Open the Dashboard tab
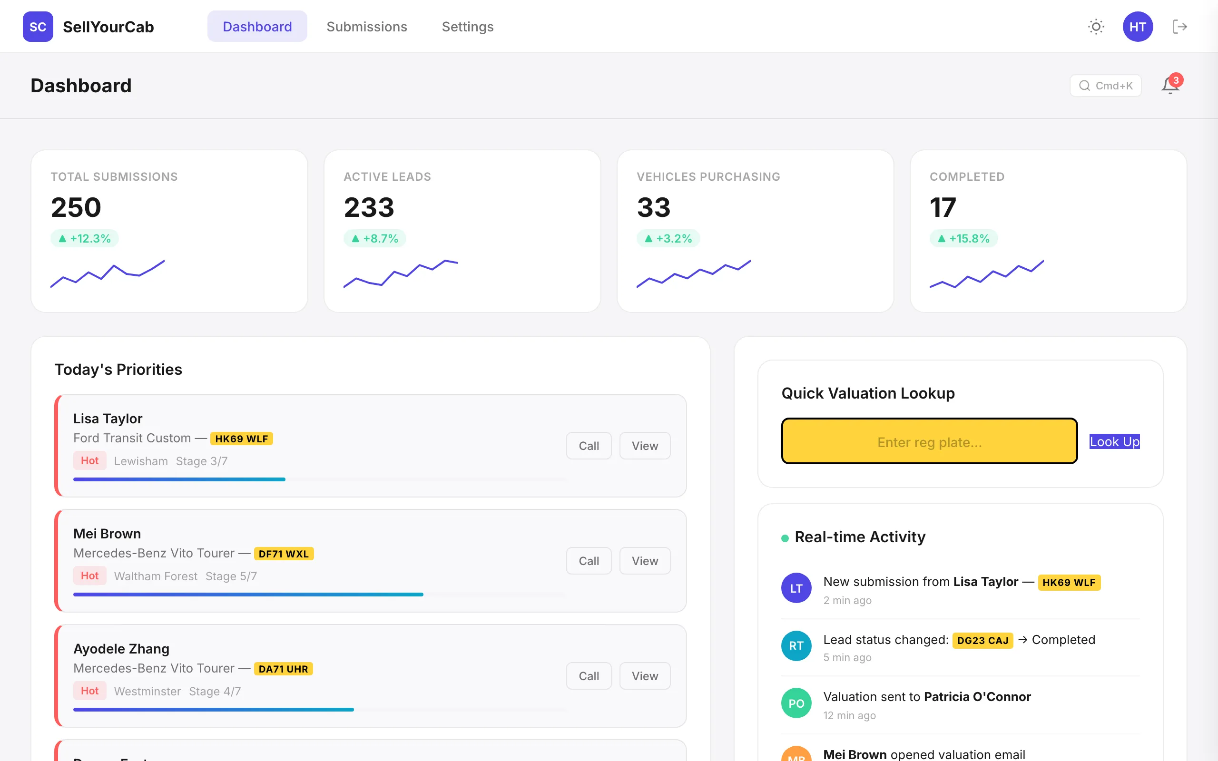1218x761 pixels. pyautogui.click(x=257, y=27)
